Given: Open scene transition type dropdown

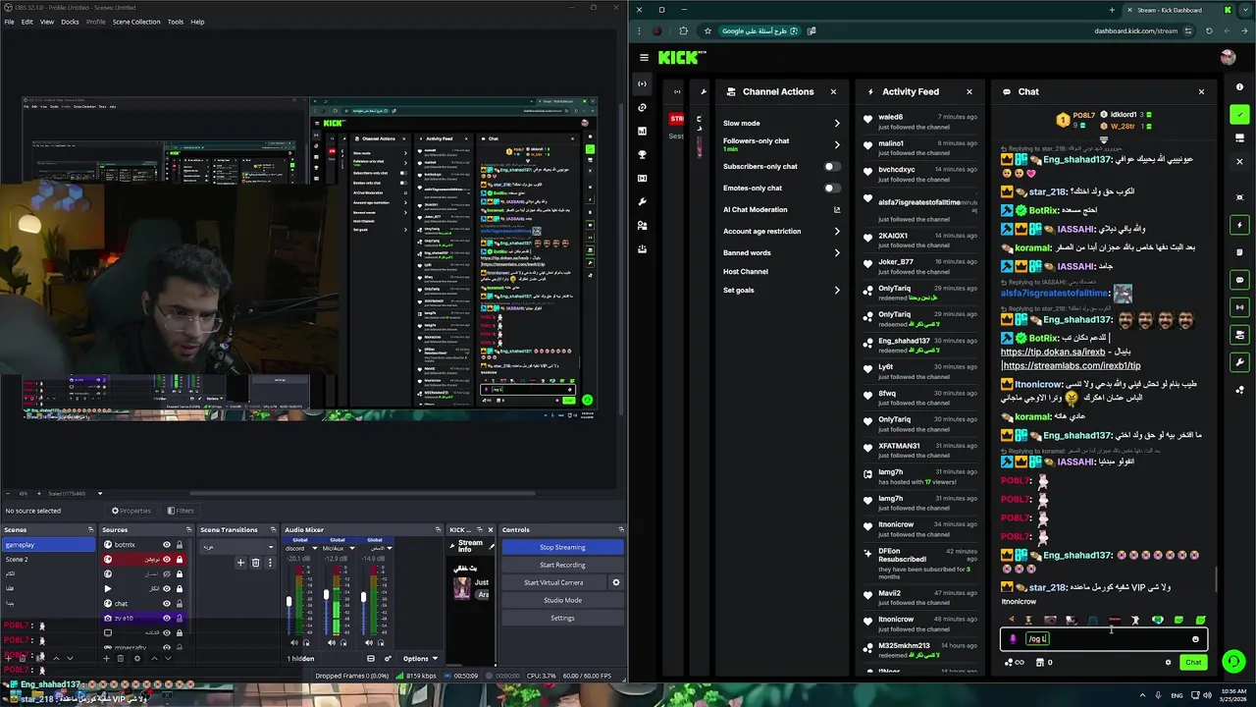Looking at the screenshot, I should [x=238, y=547].
